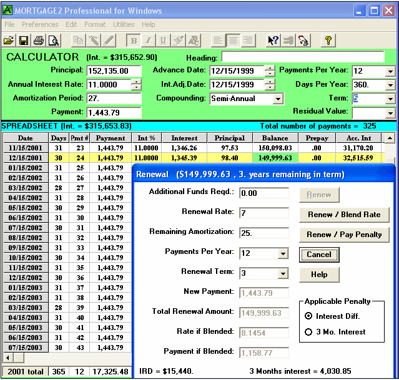
Task: Open the Preferences menu
Action: coord(40,24)
